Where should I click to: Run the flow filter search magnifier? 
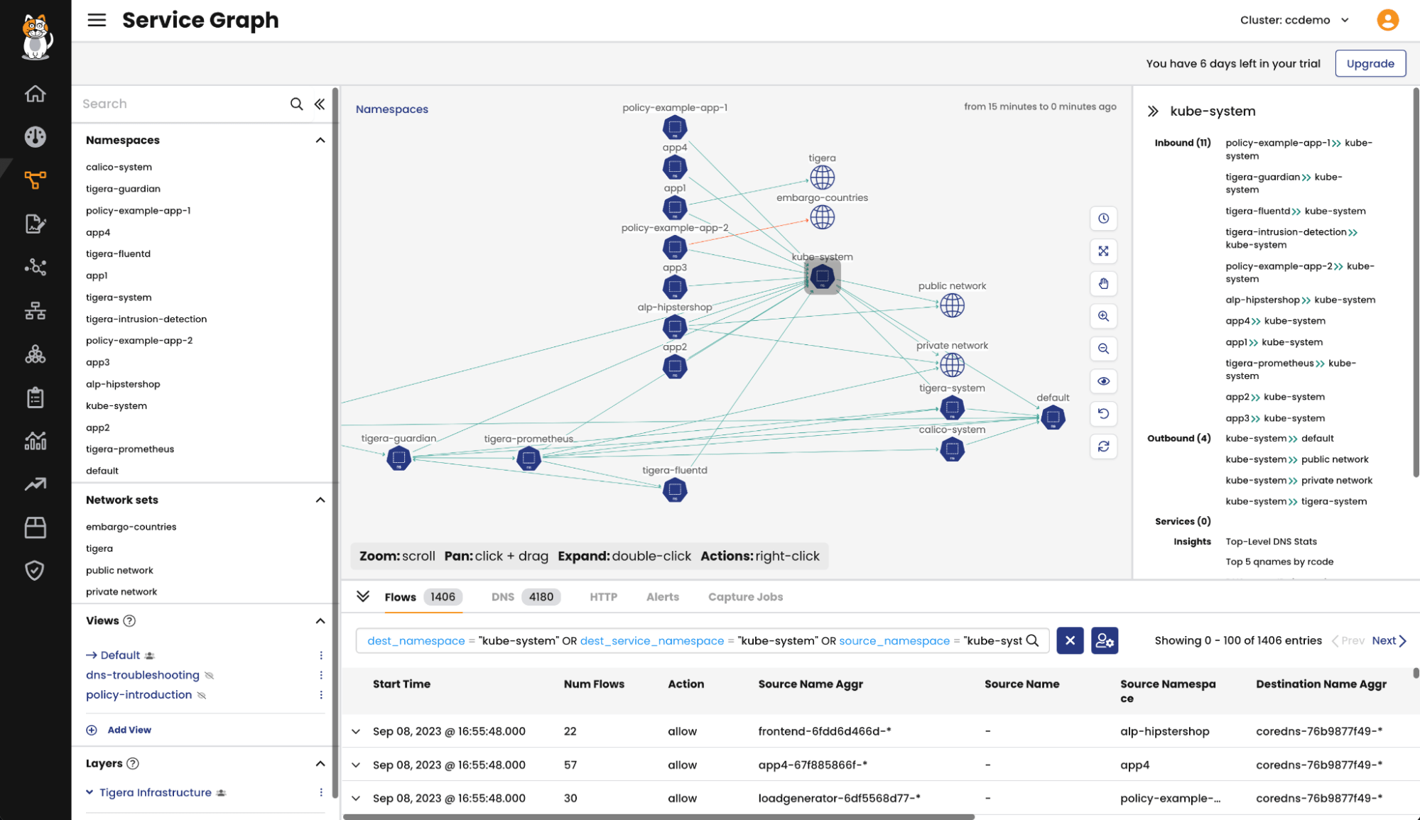coord(1033,640)
